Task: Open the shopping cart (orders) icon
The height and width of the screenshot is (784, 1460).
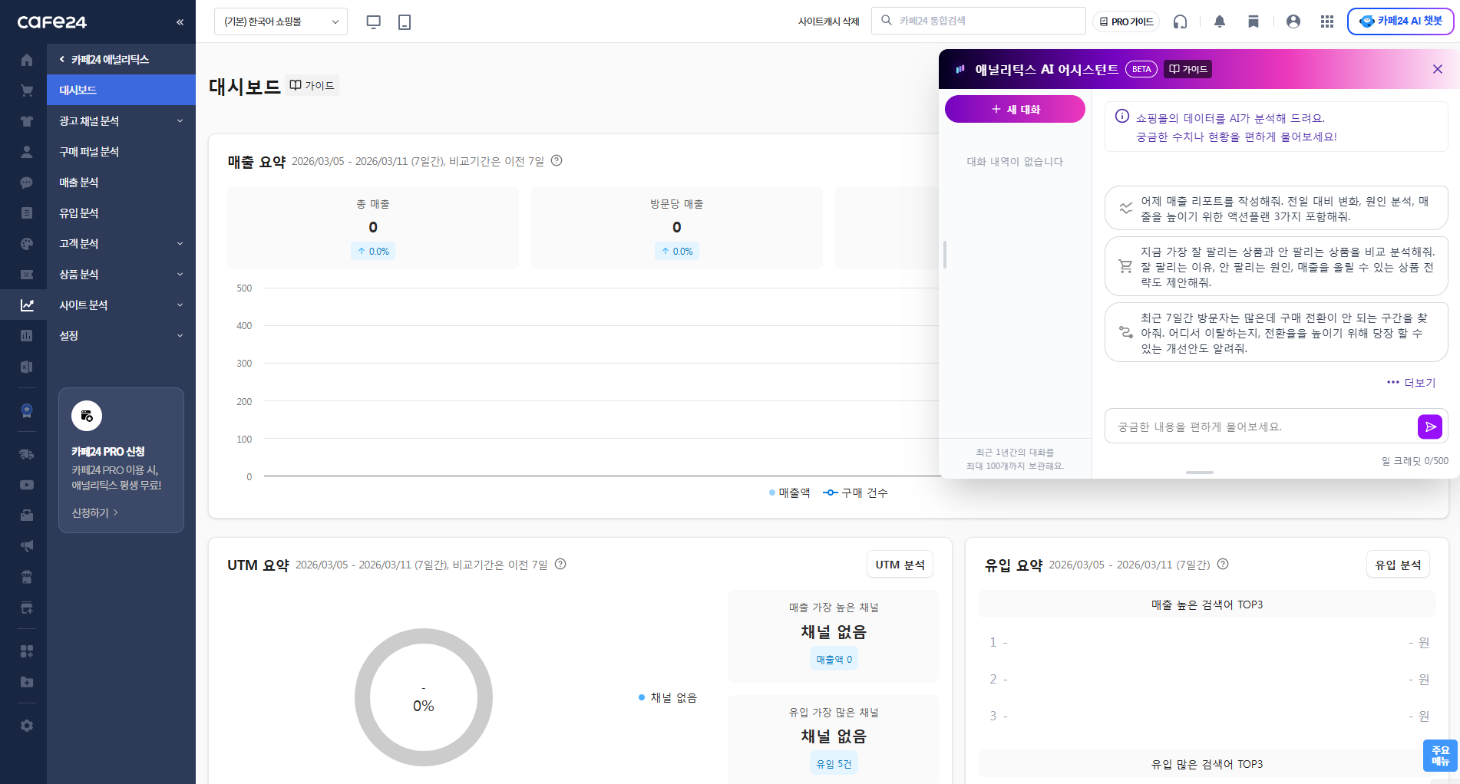Action: pyautogui.click(x=27, y=91)
